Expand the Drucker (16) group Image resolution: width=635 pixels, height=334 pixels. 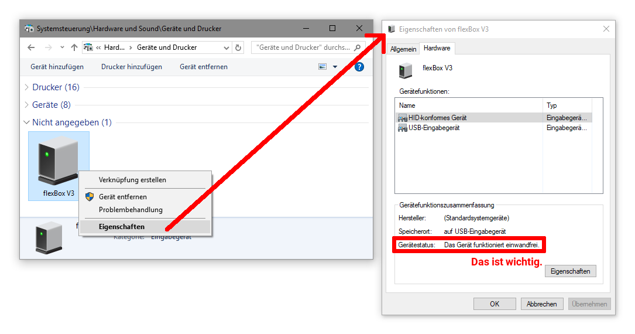click(x=27, y=87)
